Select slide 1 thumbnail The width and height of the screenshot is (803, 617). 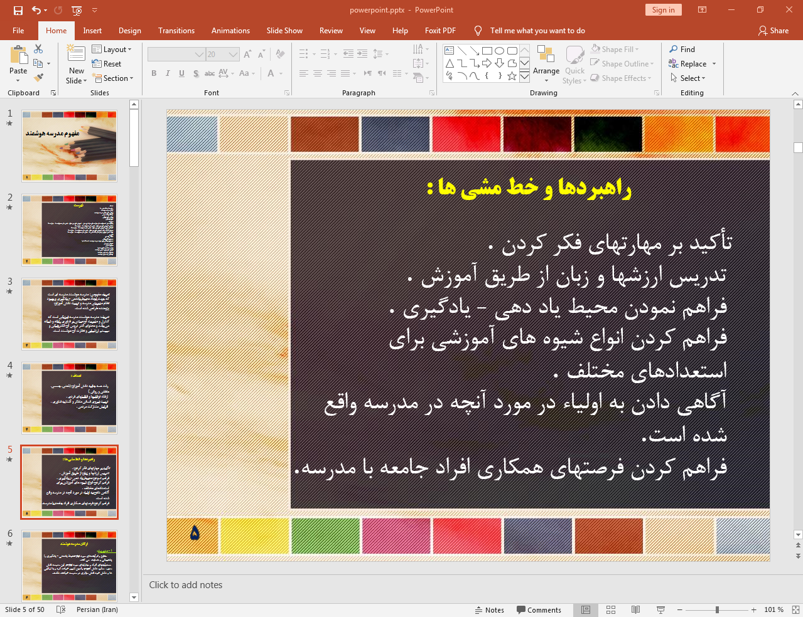pyautogui.click(x=69, y=146)
